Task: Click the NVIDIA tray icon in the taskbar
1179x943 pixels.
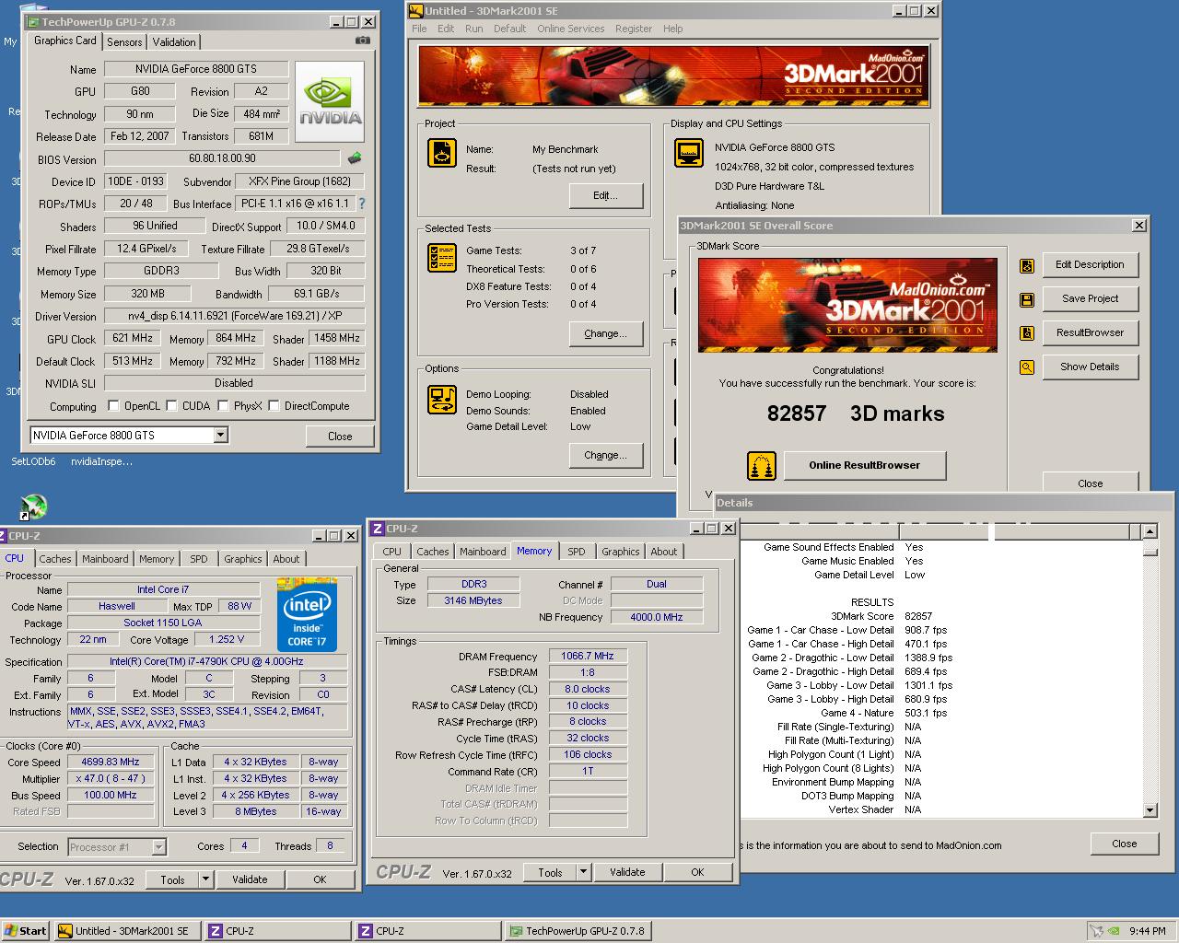Action: [1113, 931]
